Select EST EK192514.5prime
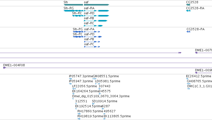This screenshot has width=212, height=120. tap(76, 109)
